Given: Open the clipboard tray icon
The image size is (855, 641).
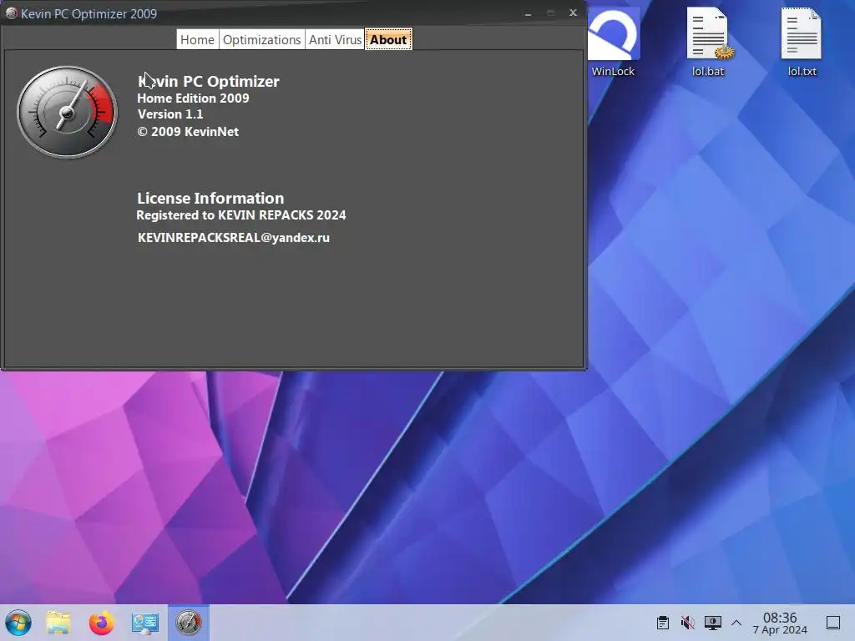Looking at the screenshot, I should pos(663,623).
